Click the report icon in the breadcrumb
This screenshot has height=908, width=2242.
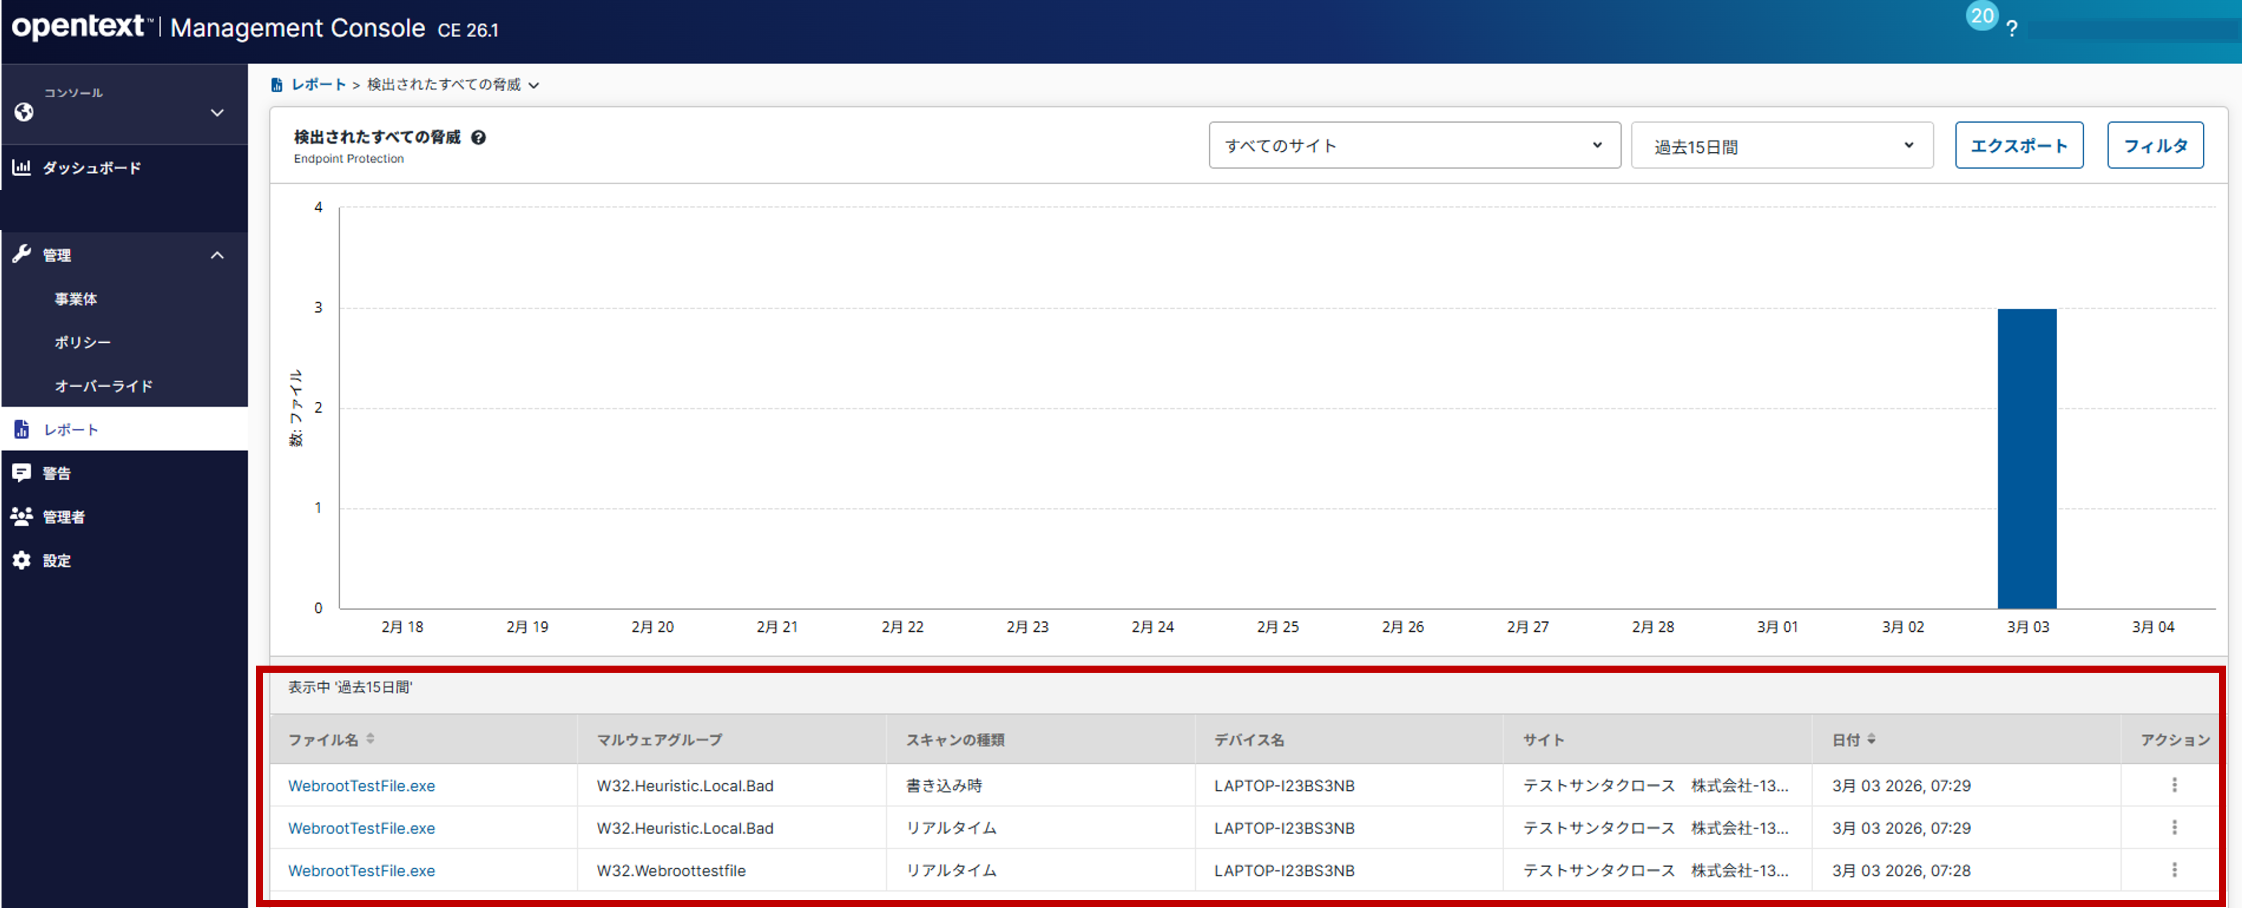click(x=277, y=85)
